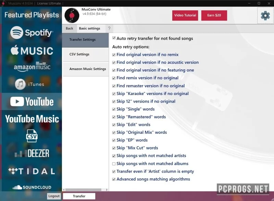Image resolution: width=274 pixels, height=201 pixels.
Task: Click the CSV file icon
Action: pos(32,136)
